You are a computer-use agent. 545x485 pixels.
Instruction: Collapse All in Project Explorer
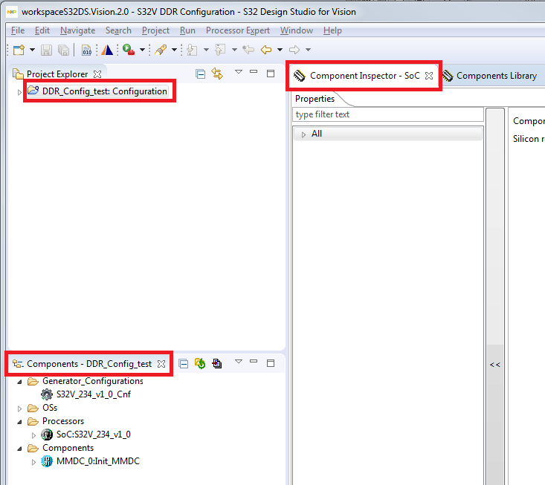pos(201,74)
